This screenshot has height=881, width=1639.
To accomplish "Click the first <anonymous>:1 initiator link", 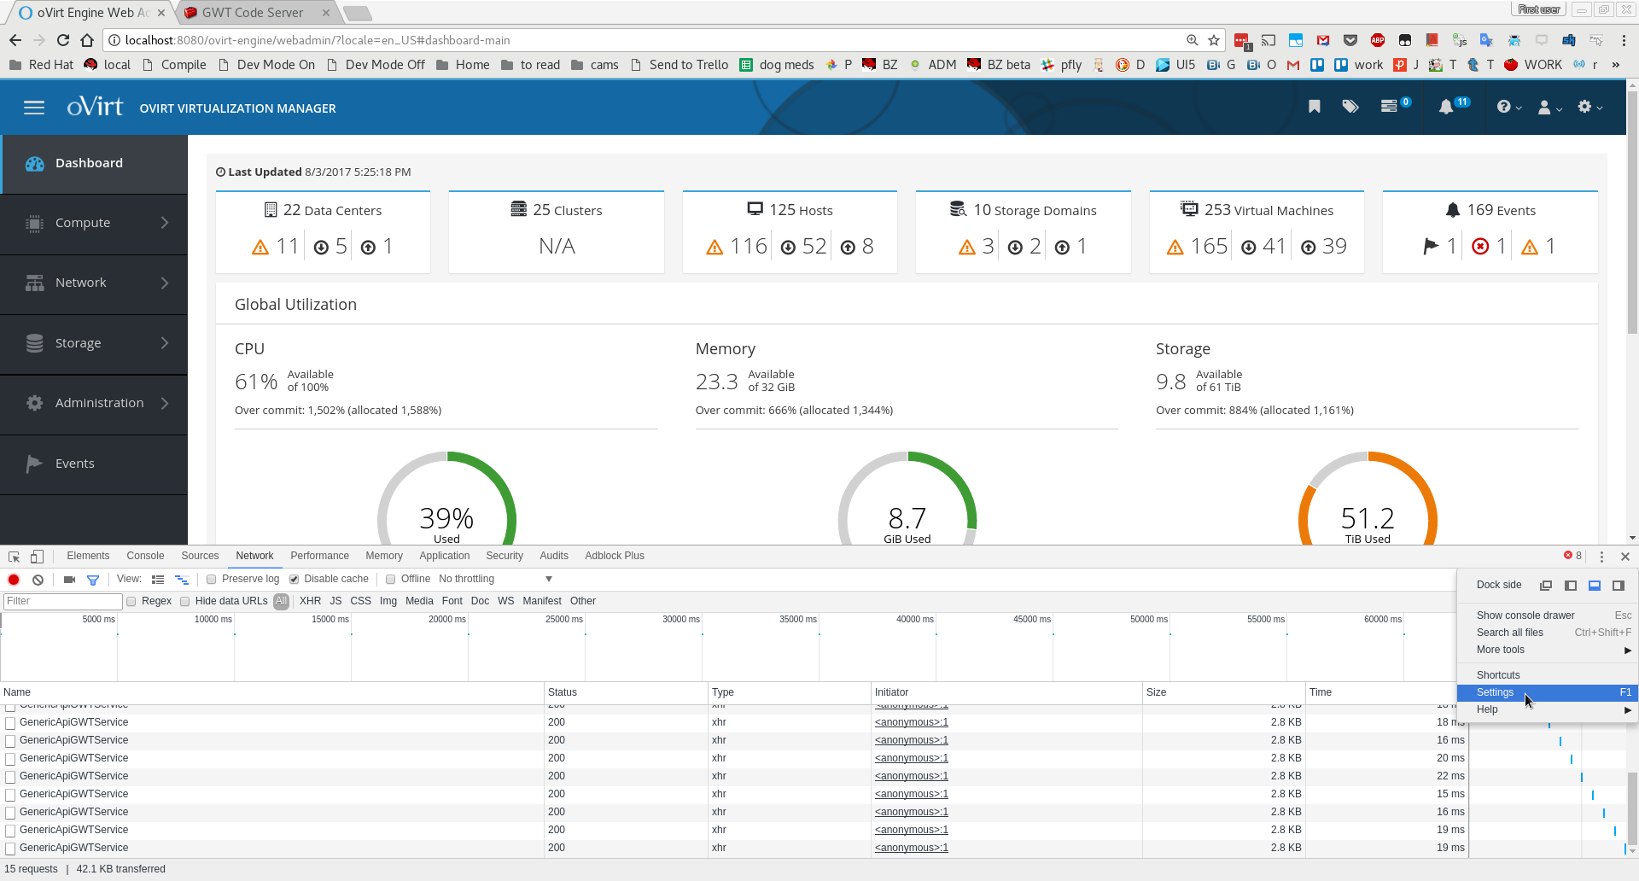I will pos(911,722).
